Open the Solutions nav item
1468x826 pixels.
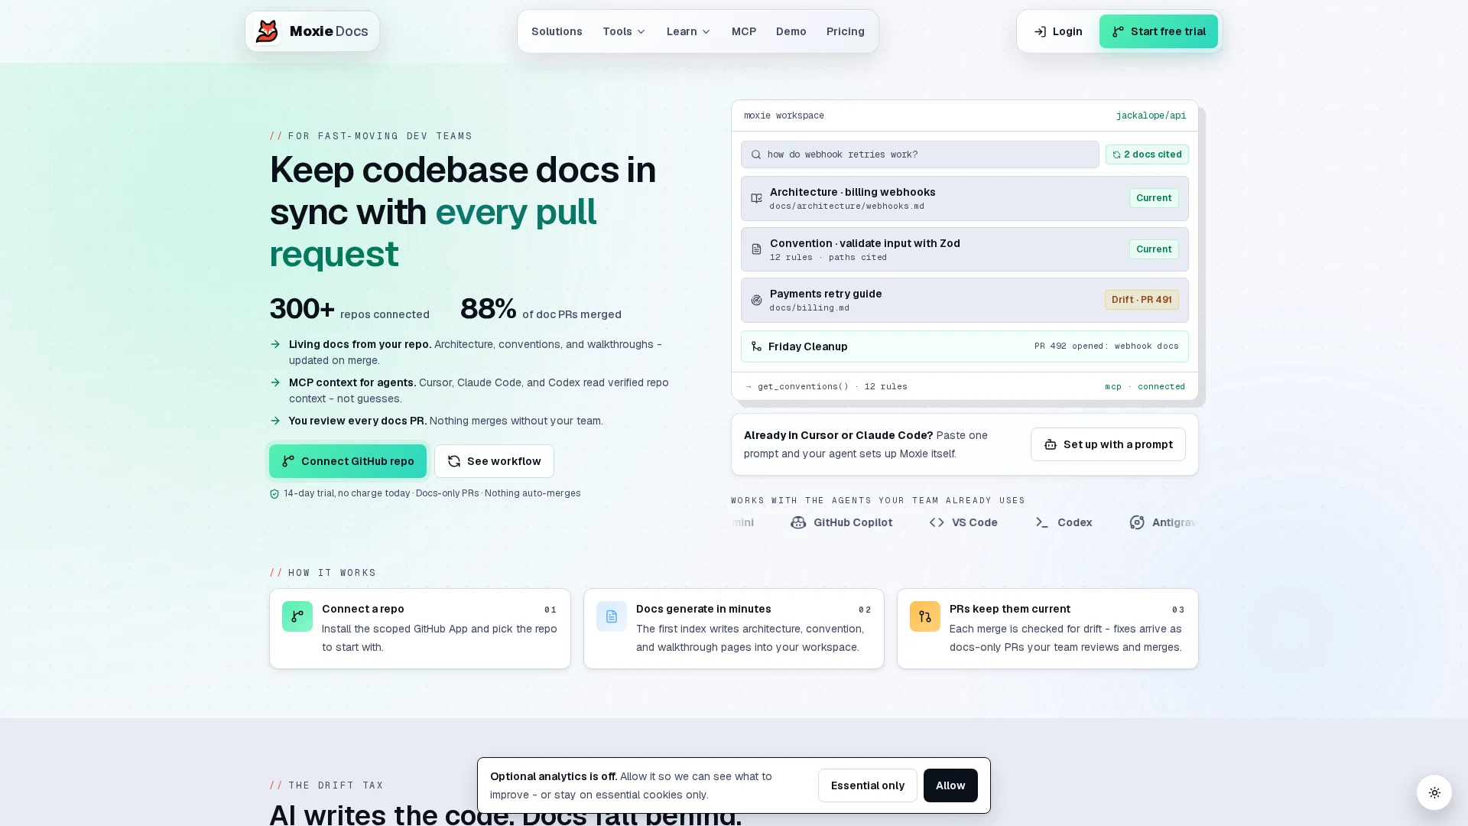pyautogui.click(x=557, y=31)
